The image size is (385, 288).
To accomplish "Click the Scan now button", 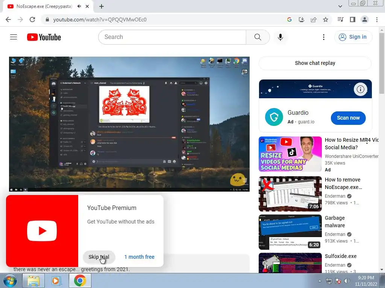I will (348, 118).
